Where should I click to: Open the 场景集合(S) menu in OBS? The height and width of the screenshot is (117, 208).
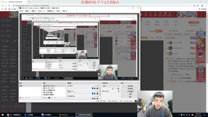pyautogui.click(x=51, y=11)
